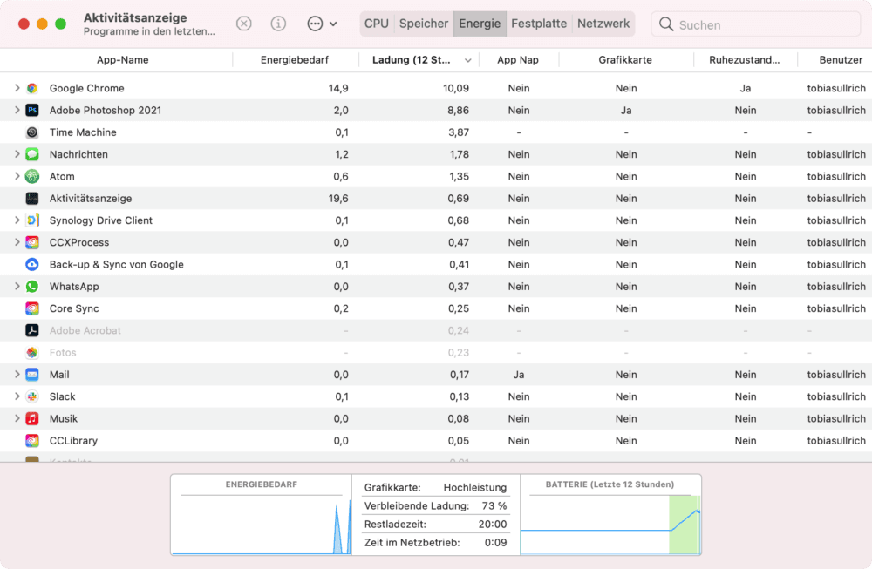
Task: Click the stop process (X) toolbar icon
Action: (x=243, y=24)
